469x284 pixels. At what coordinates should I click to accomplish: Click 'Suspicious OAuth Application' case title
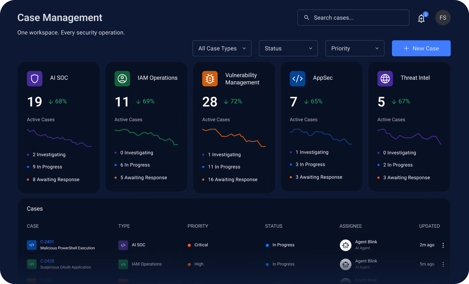click(66, 267)
